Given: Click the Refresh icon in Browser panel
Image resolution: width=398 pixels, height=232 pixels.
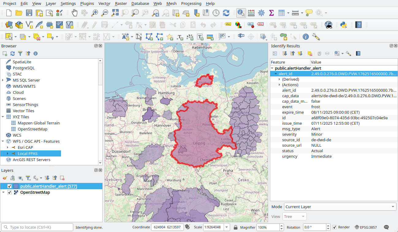Looking at the screenshot, I should coord(13,53).
